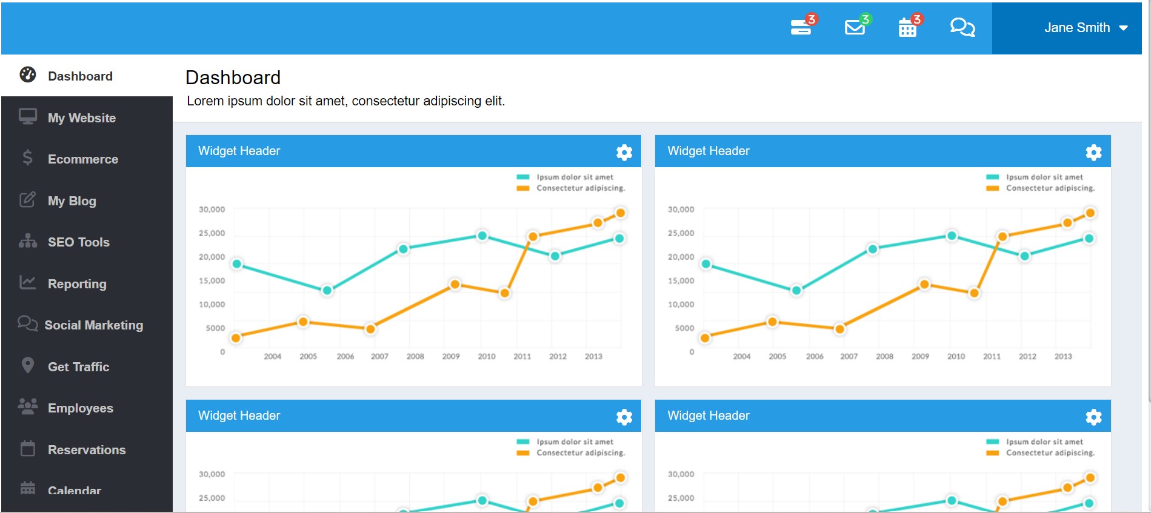Click orange legend swatch in top-left widget
Image resolution: width=1151 pixels, height=513 pixels.
(523, 188)
